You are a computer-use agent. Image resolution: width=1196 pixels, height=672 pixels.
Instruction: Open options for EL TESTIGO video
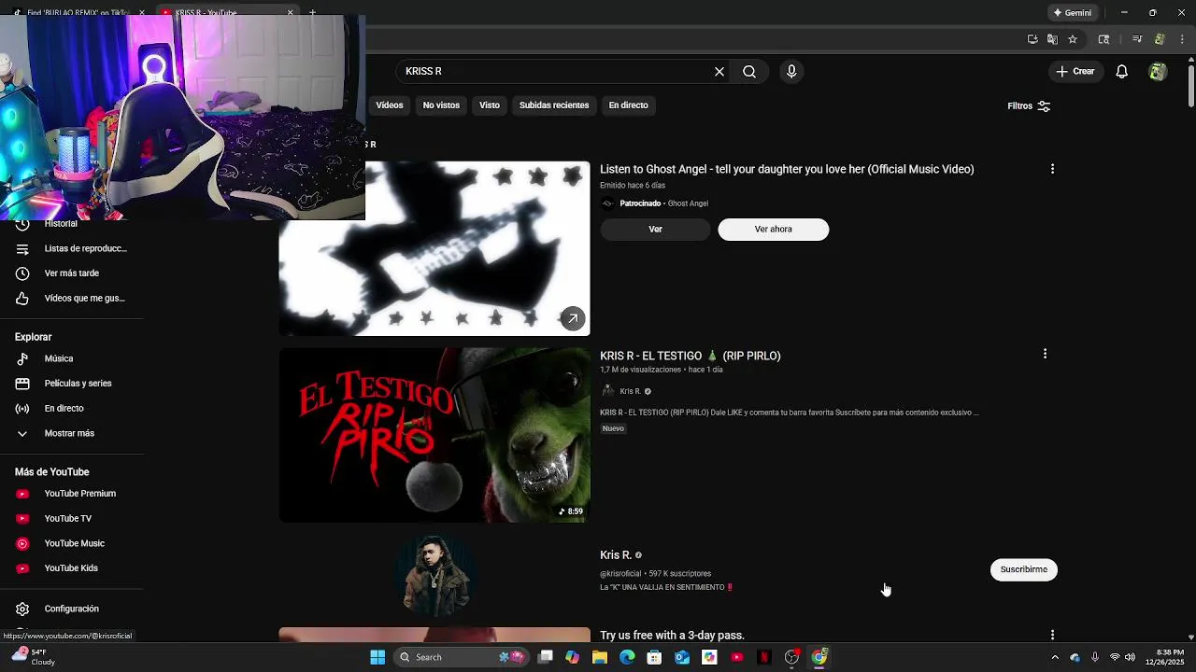1045,354
